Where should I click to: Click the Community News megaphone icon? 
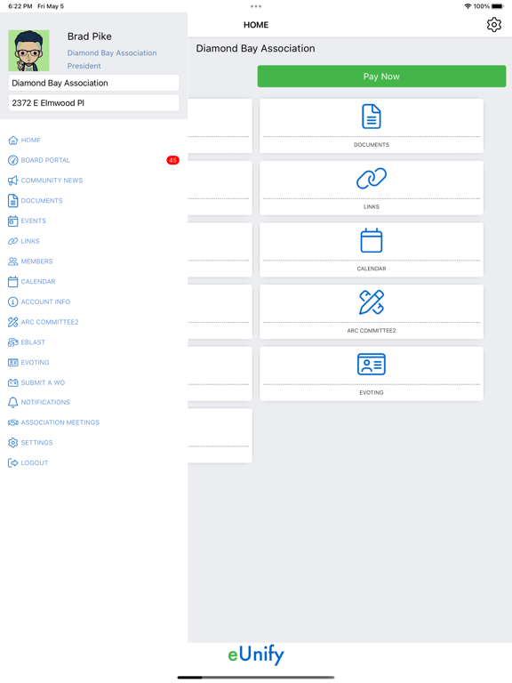[13, 181]
